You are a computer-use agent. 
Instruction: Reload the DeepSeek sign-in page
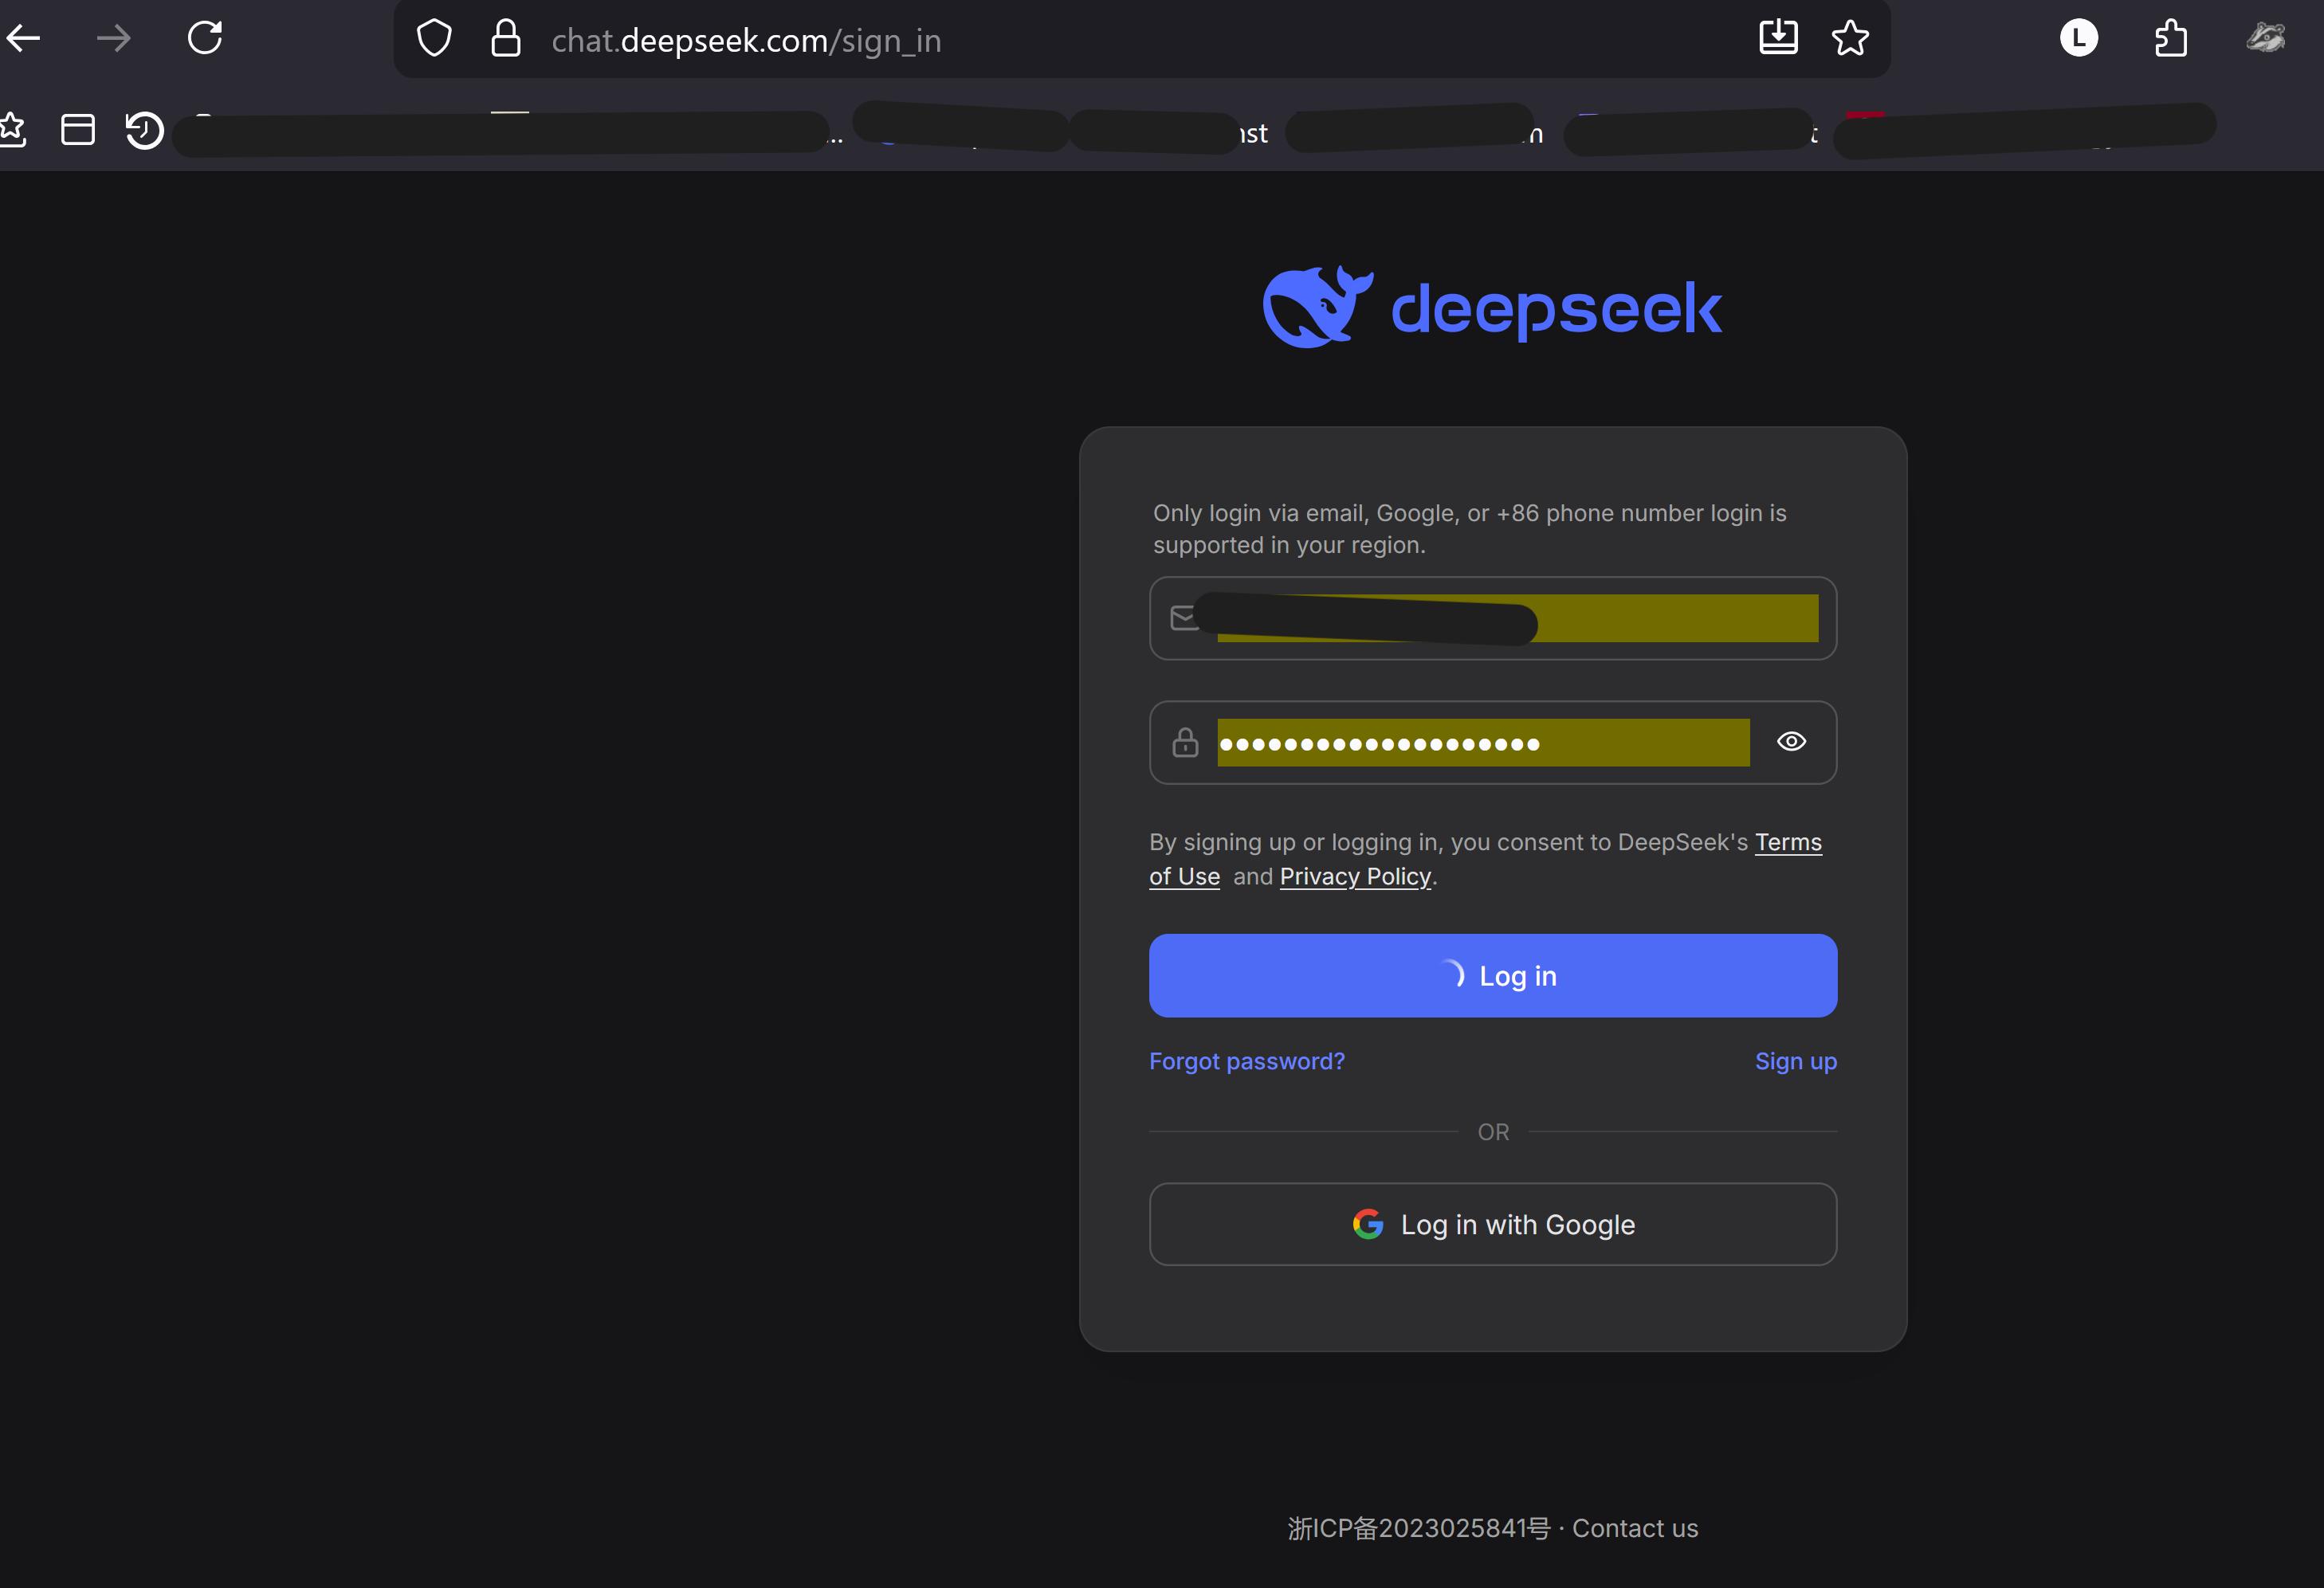205,38
